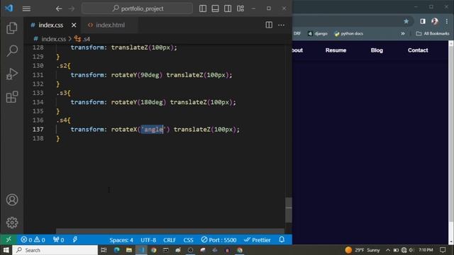Switch to the index.html tab
The width and height of the screenshot is (454, 255).
coord(110,25)
